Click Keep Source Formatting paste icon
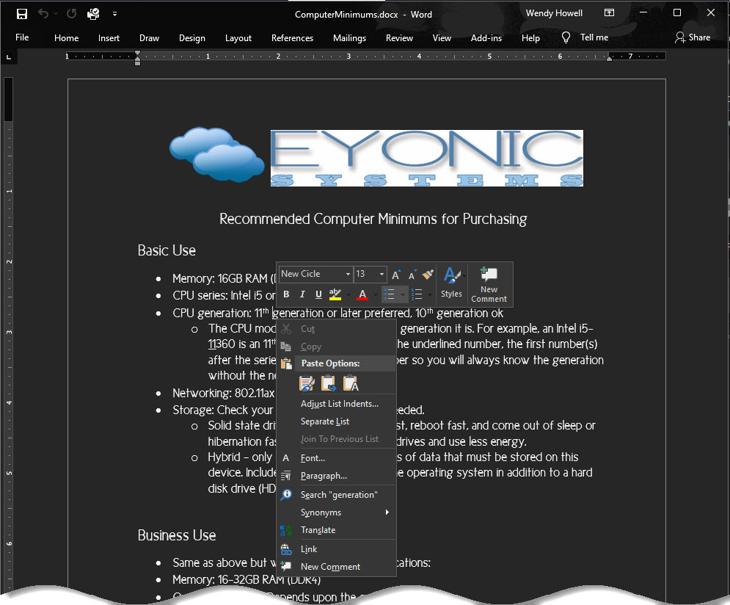730x605 pixels. tap(307, 383)
